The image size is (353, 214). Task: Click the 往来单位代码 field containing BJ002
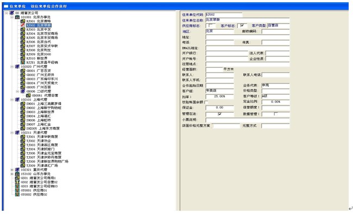224,15
